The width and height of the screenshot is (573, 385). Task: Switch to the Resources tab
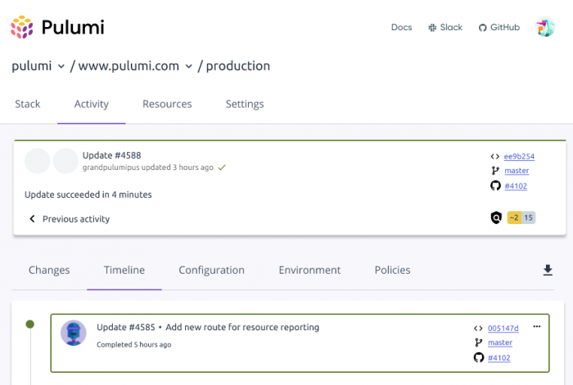click(x=167, y=104)
